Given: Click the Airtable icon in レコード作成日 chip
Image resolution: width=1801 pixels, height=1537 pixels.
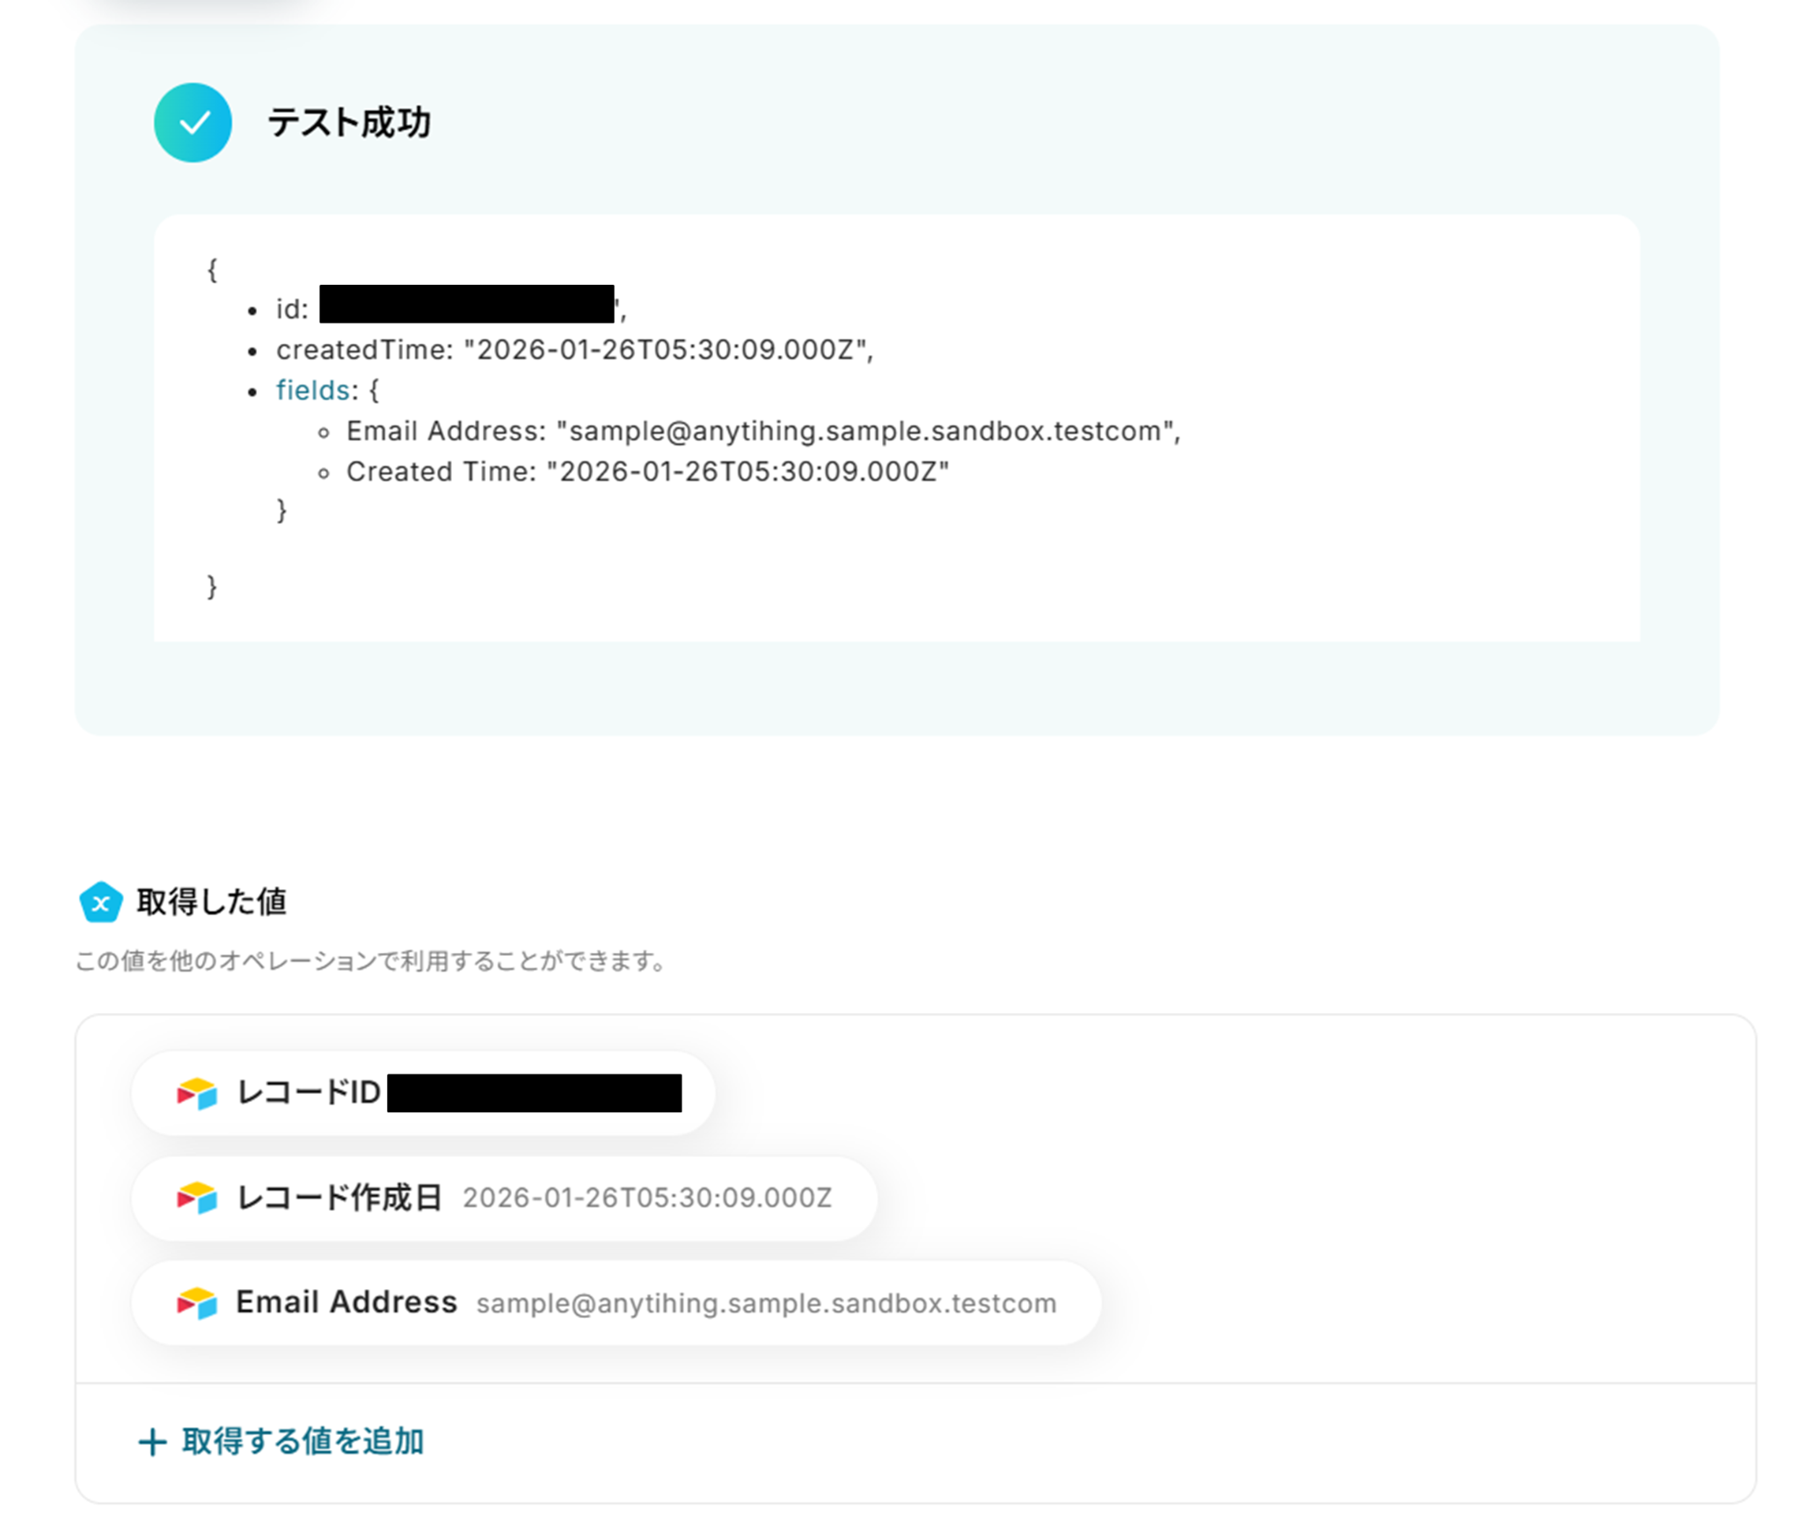Looking at the screenshot, I should [x=197, y=1198].
